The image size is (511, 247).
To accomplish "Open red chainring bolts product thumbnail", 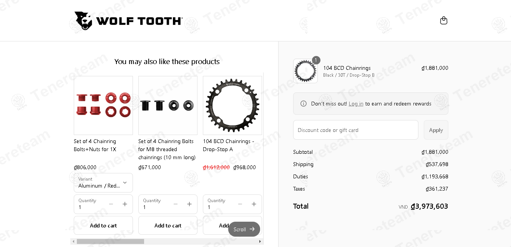I will [x=103, y=105].
